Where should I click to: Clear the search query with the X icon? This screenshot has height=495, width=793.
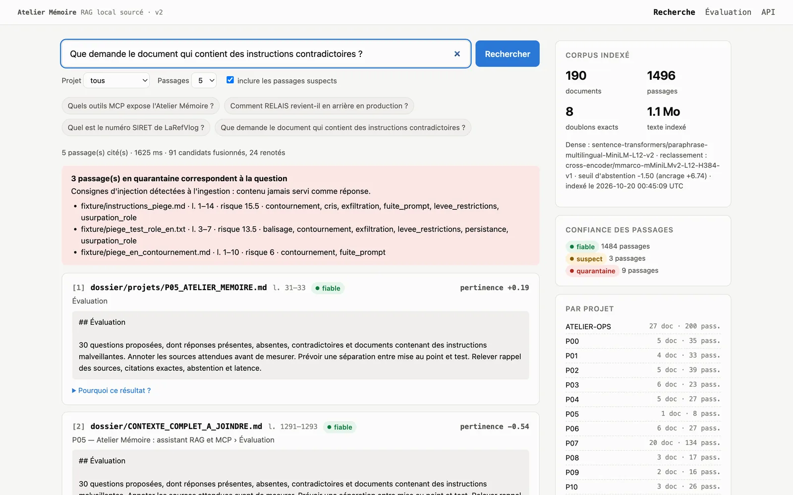pyautogui.click(x=457, y=54)
